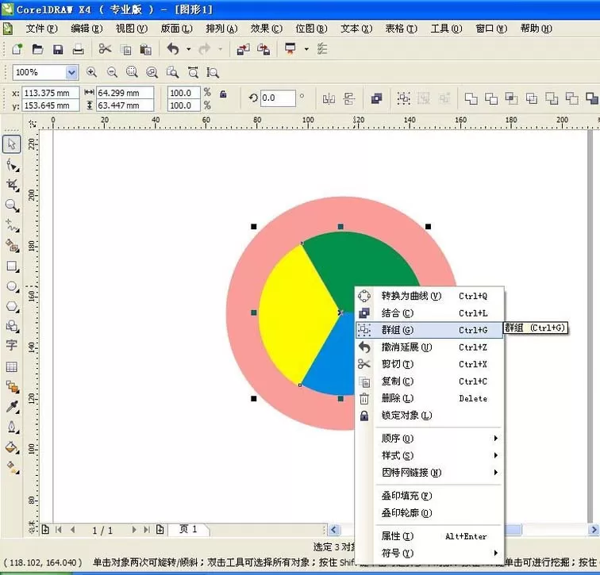Open the application launcher icon
Viewport: 600px width, 575px height.
coord(290,49)
